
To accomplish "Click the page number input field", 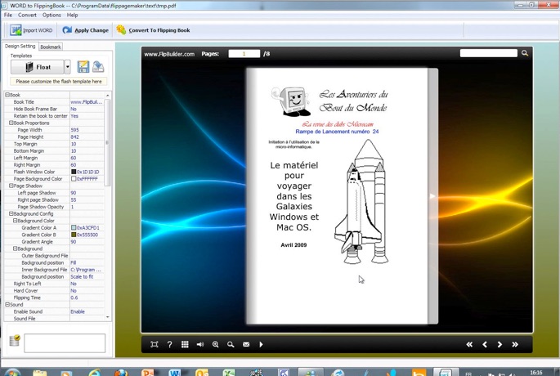I will click(x=244, y=54).
